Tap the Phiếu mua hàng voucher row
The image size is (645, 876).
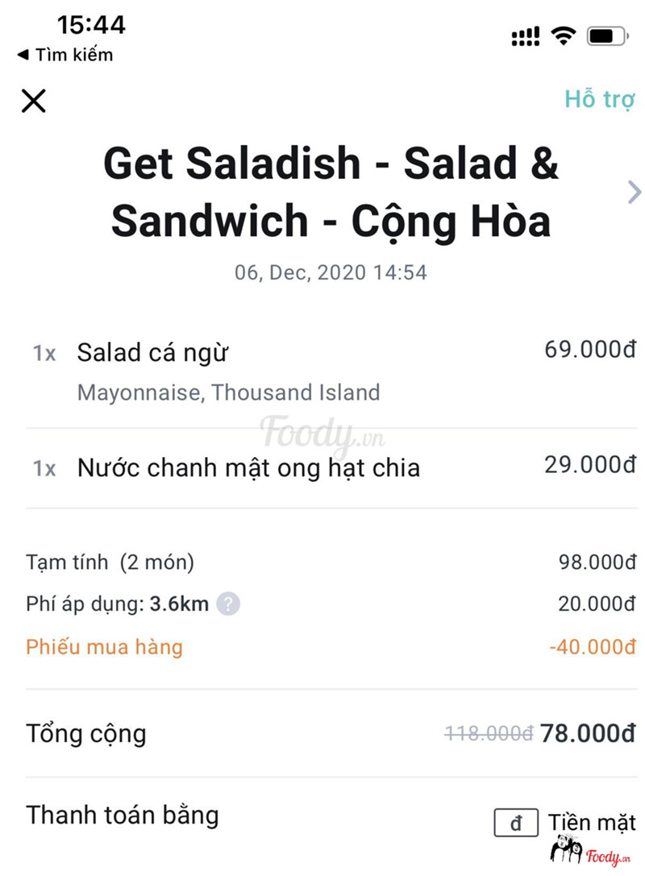point(105,647)
